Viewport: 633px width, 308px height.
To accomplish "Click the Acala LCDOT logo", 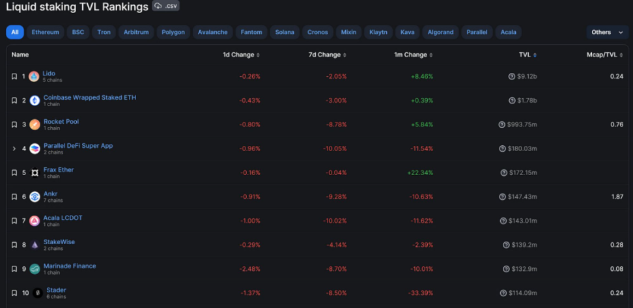I will pyautogui.click(x=35, y=221).
